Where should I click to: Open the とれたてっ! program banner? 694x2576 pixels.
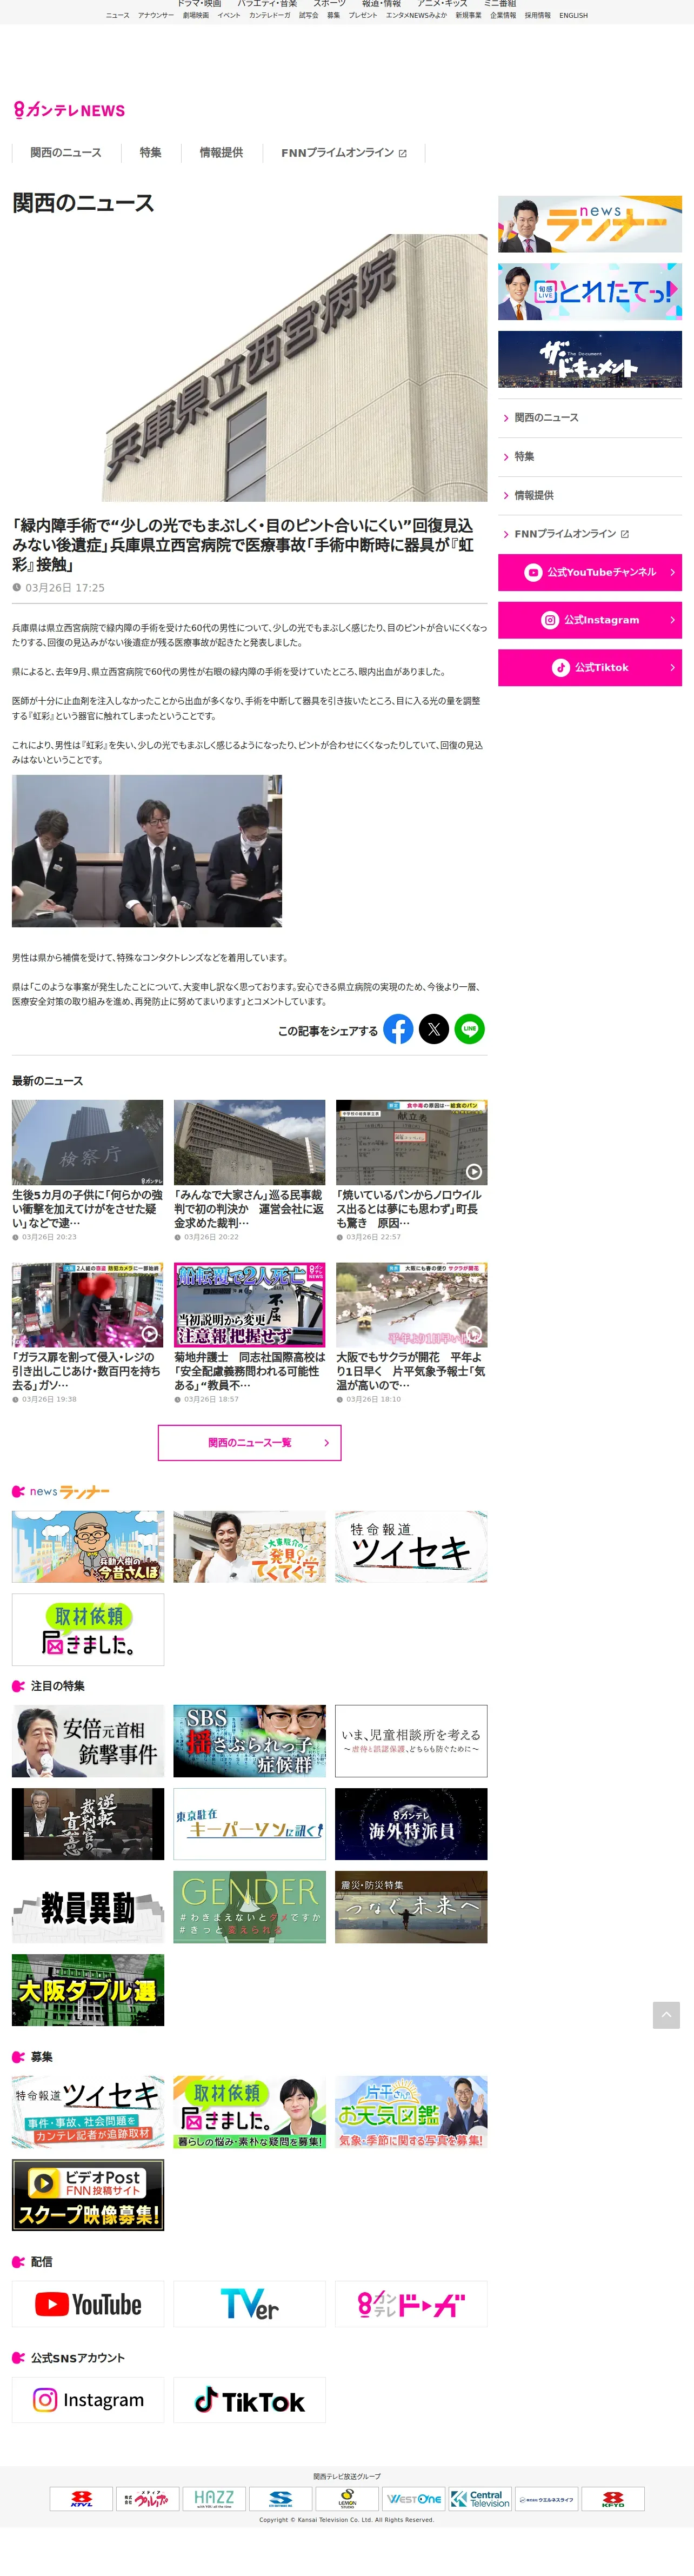pos(590,291)
